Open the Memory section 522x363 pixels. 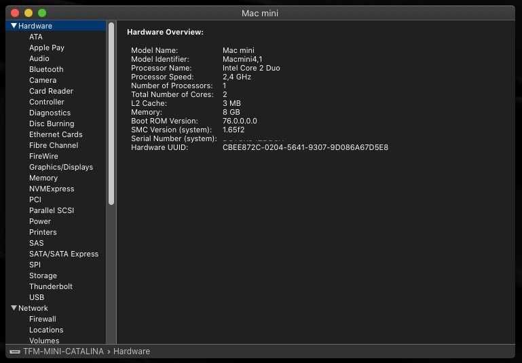point(43,178)
